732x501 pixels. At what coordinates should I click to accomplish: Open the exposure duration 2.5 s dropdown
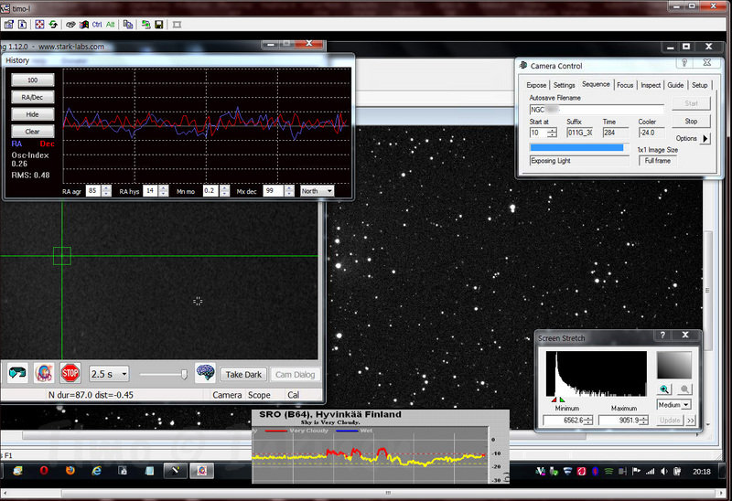pos(109,374)
